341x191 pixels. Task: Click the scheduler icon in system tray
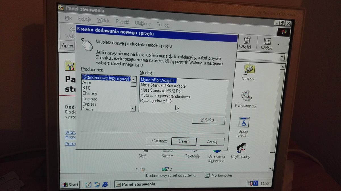click(x=250, y=183)
